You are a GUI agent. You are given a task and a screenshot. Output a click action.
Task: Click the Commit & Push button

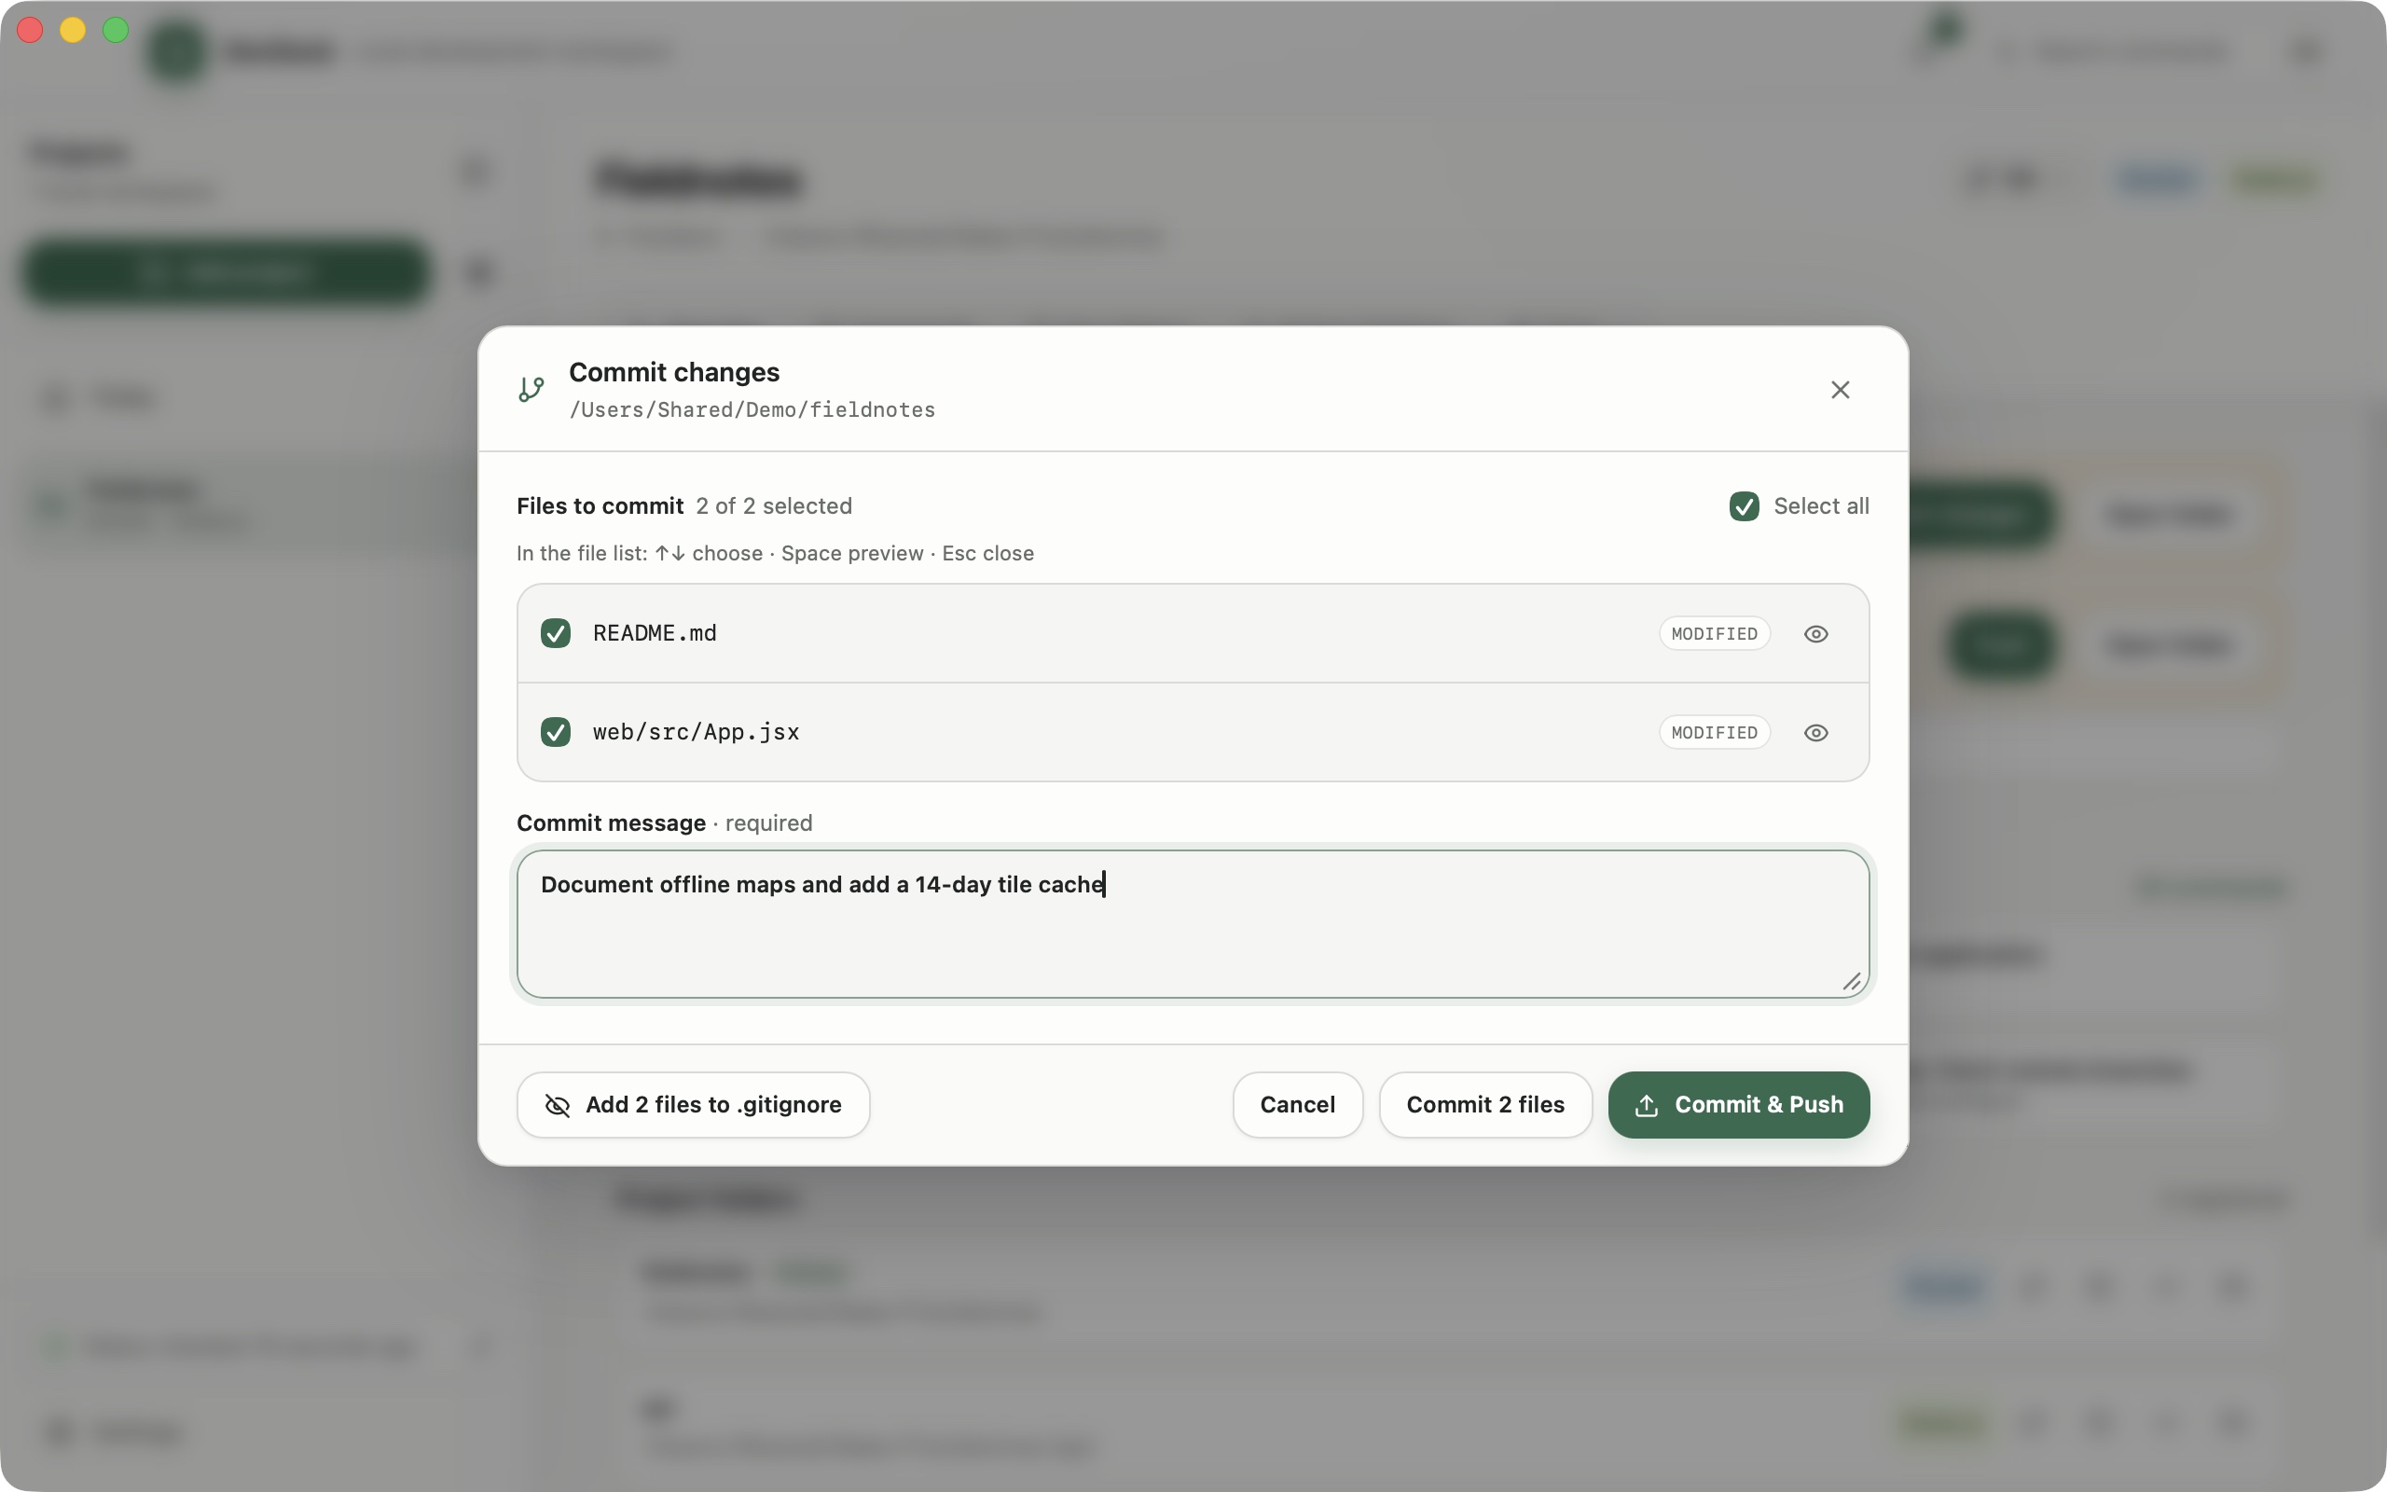pyautogui.click(x=1739, y=1104)
